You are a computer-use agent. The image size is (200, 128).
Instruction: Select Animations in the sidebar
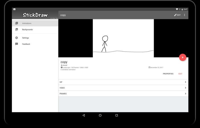[x=27, y=23]
